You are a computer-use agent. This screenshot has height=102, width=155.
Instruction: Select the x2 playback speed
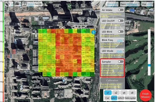(x=116, y=93)
